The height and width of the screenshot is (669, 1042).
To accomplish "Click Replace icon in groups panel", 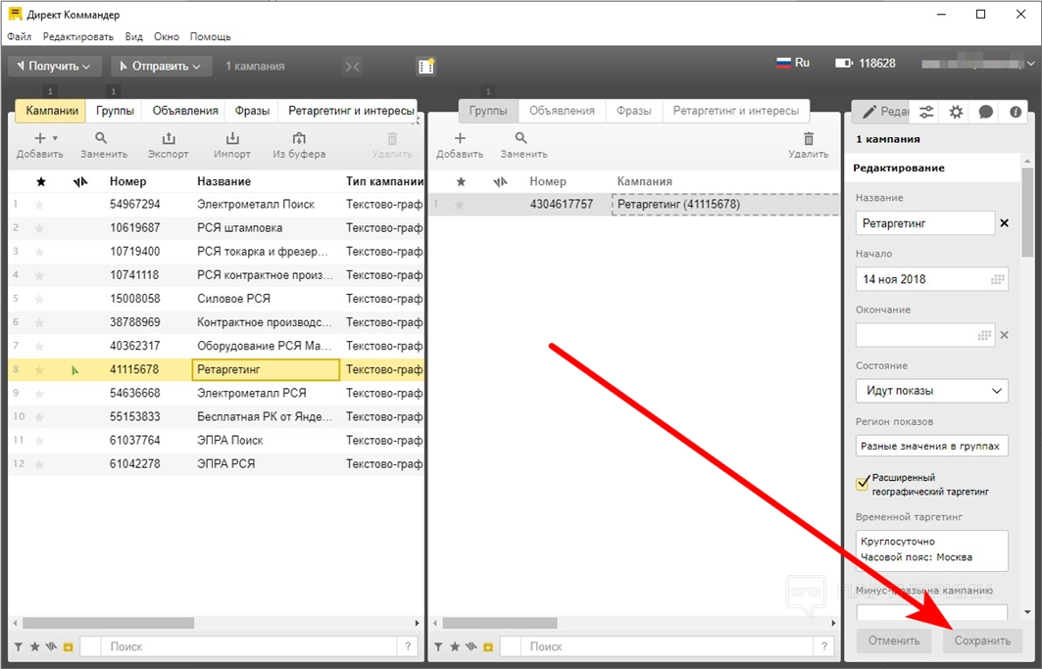I will [521, 138].
